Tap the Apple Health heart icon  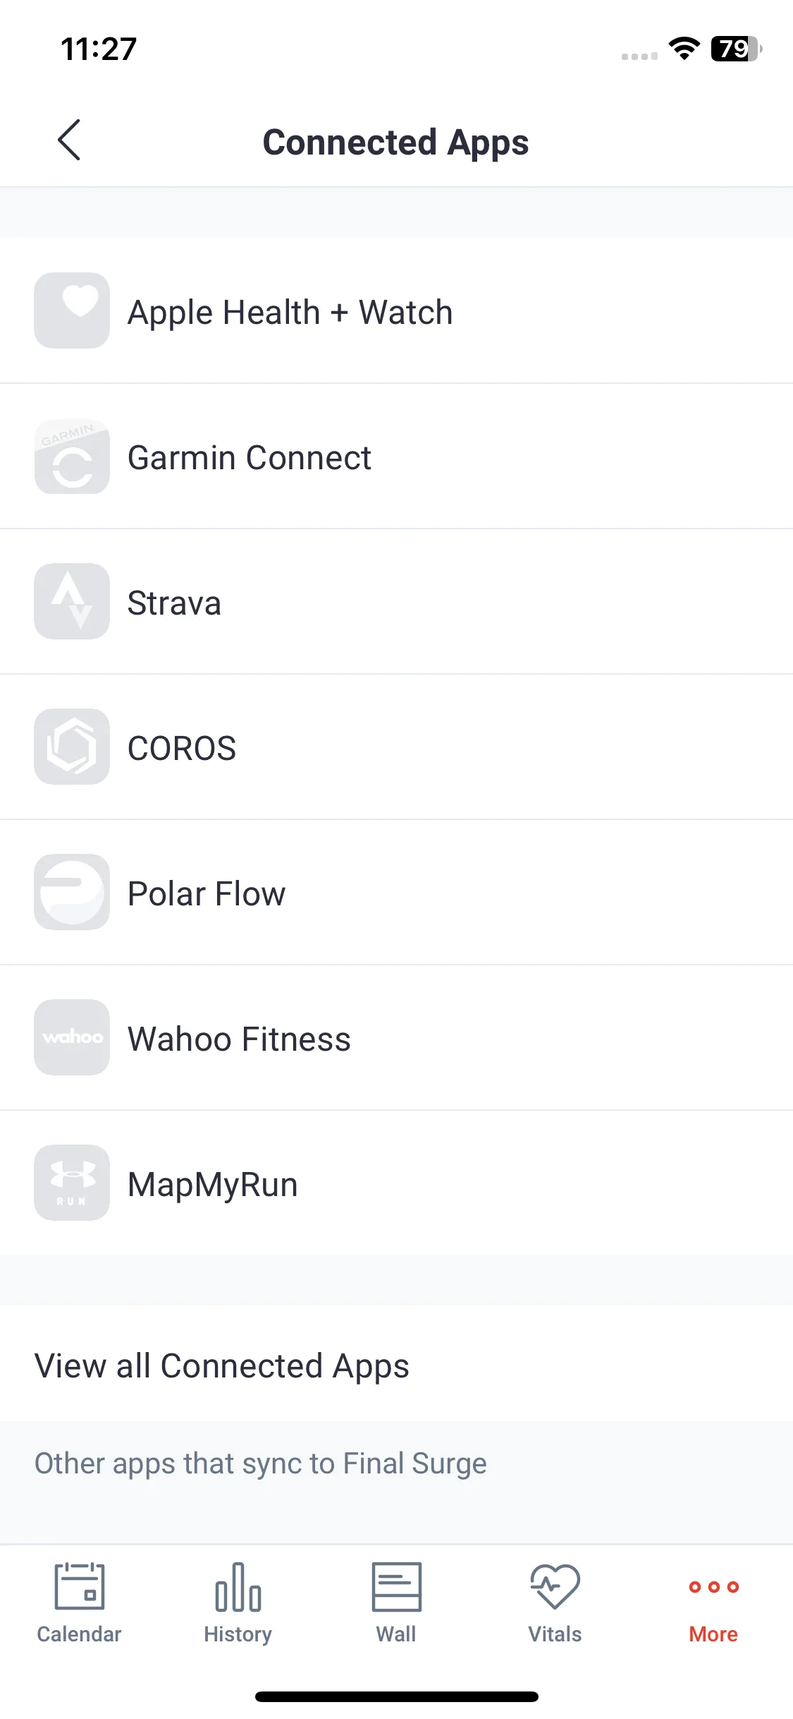(72, 310)
